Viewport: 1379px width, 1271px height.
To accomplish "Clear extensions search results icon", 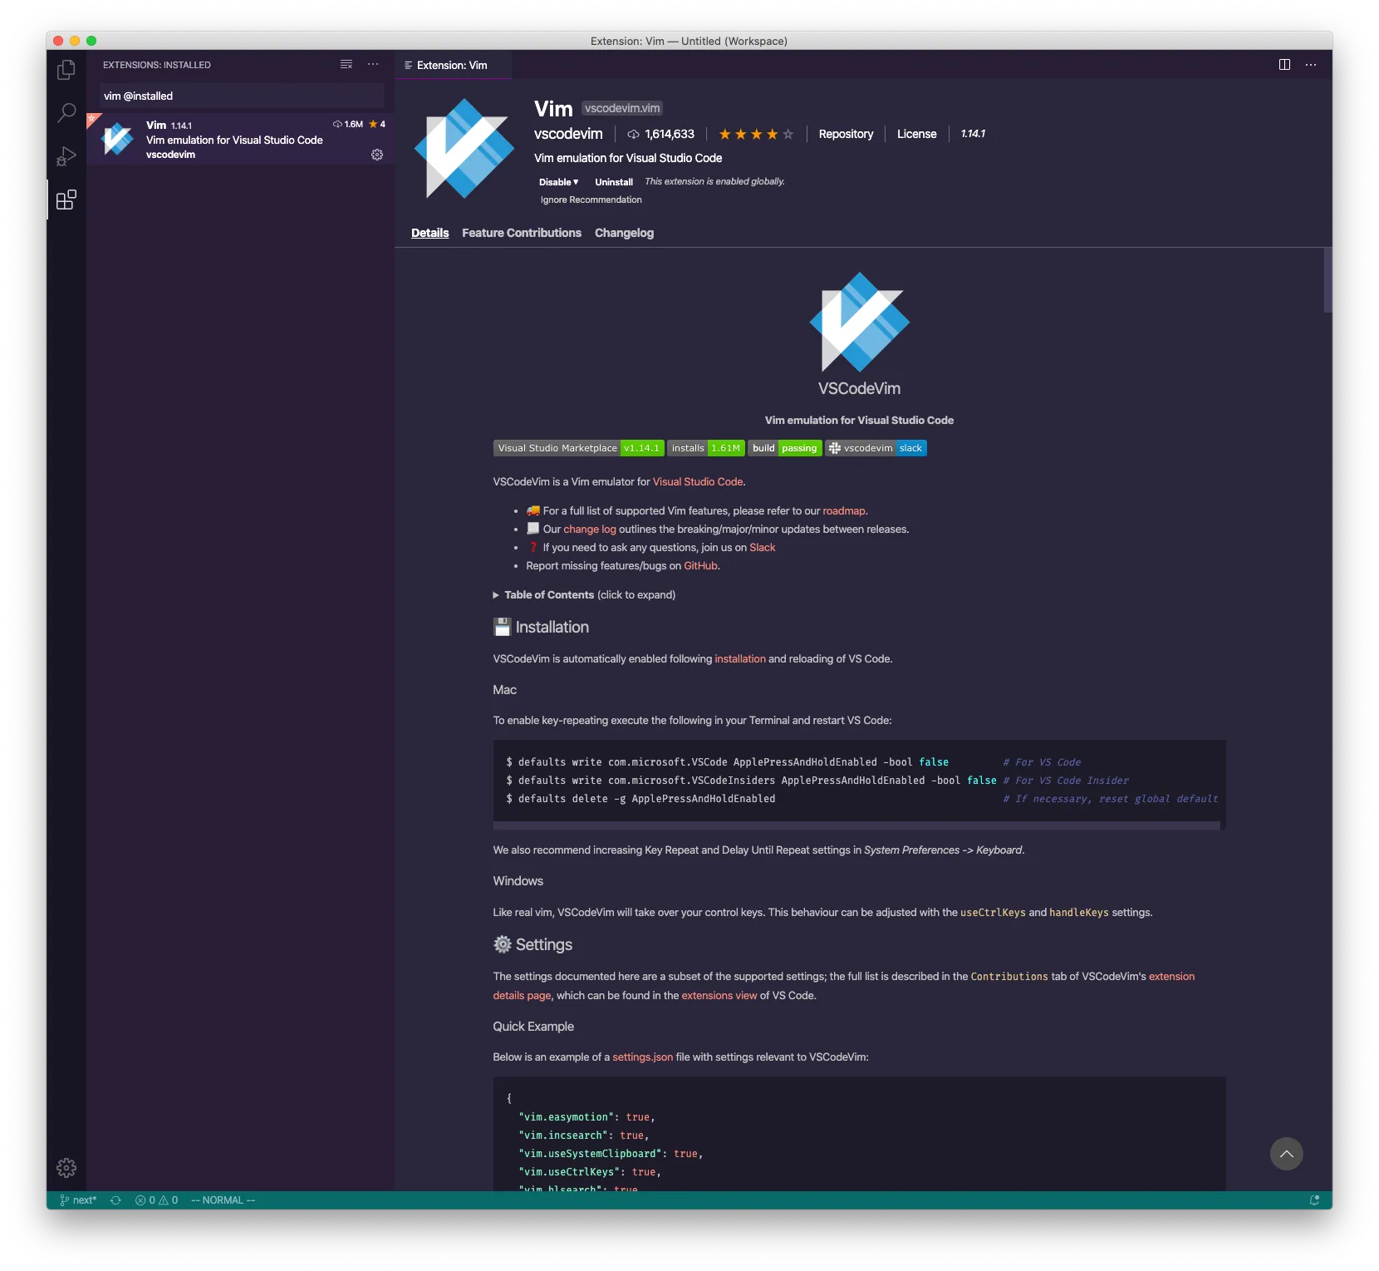I will coord(346,65).
